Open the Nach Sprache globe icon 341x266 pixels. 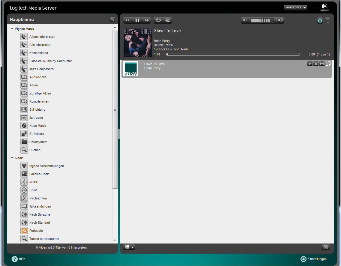pos(24,214)
